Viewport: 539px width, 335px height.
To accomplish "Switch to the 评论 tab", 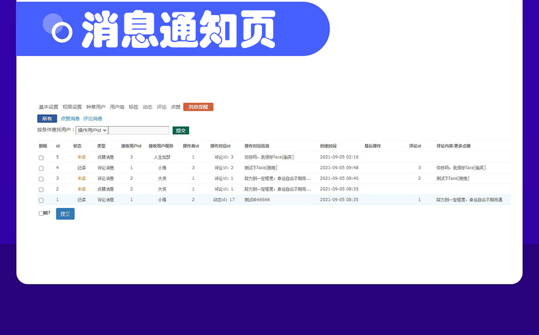I will coord(161,107).
